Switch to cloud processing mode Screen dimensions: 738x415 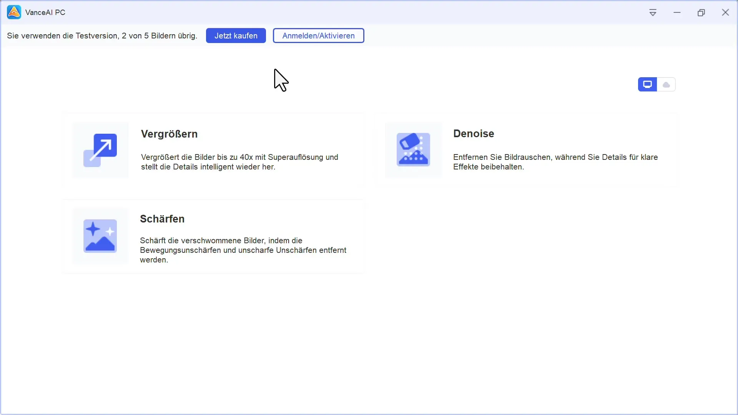click(x=667, y=85)
